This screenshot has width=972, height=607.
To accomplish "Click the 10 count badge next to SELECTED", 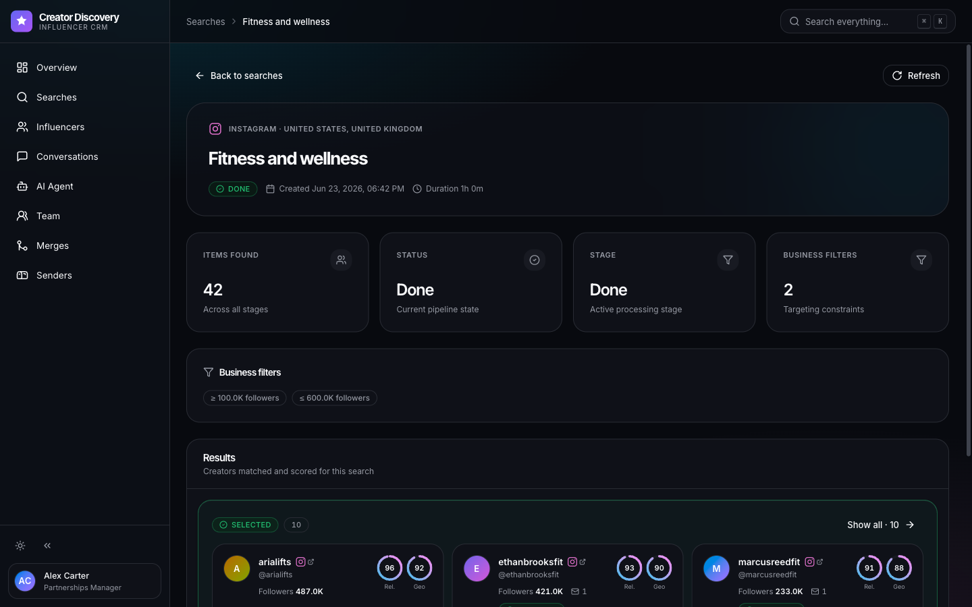I will pyautogui.click(x=296, y=525).
